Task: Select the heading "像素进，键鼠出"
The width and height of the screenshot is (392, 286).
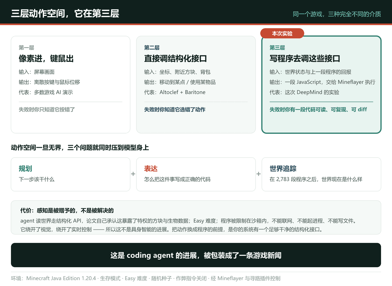Action: [x=46, y=58]
